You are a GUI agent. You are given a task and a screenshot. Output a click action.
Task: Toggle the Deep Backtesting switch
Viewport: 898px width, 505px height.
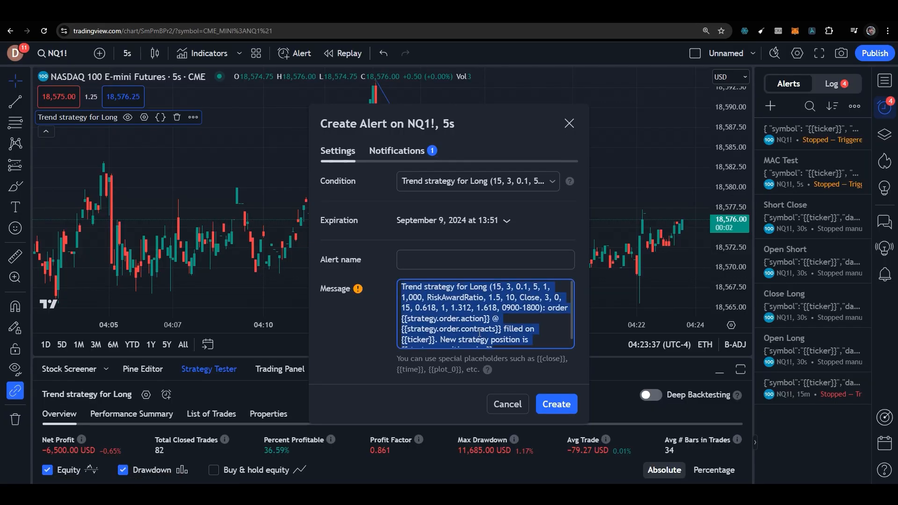pos(651,394)
